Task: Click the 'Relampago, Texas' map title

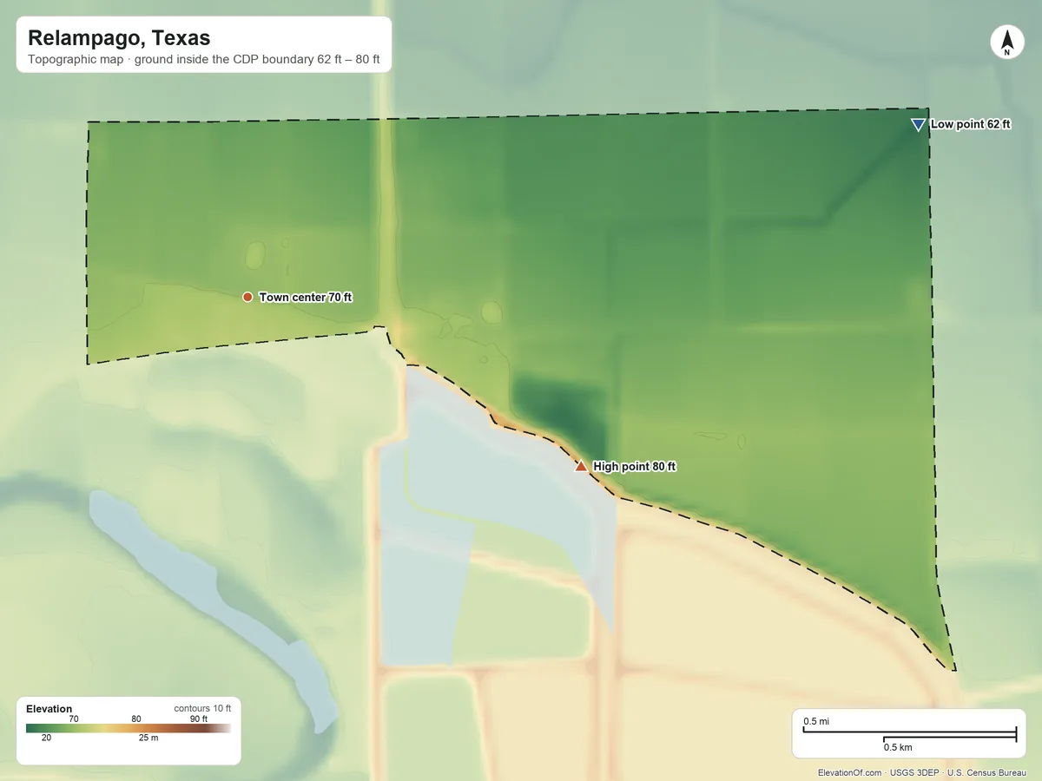Action: [x=119, y=38]
